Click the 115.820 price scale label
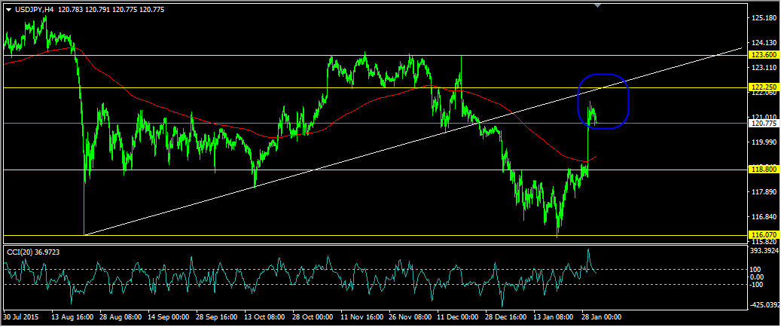This screenshot has height=327, width=781. pyautogui.click(x=764, y=241)
